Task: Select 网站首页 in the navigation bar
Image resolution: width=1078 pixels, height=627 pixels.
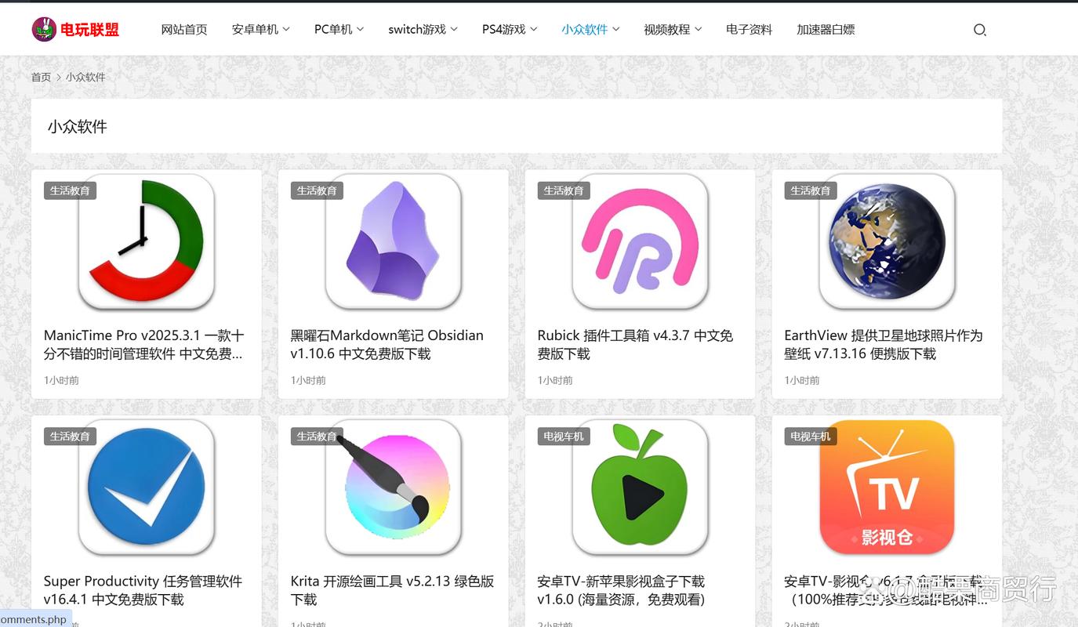Action: click(x=184, y=29)
